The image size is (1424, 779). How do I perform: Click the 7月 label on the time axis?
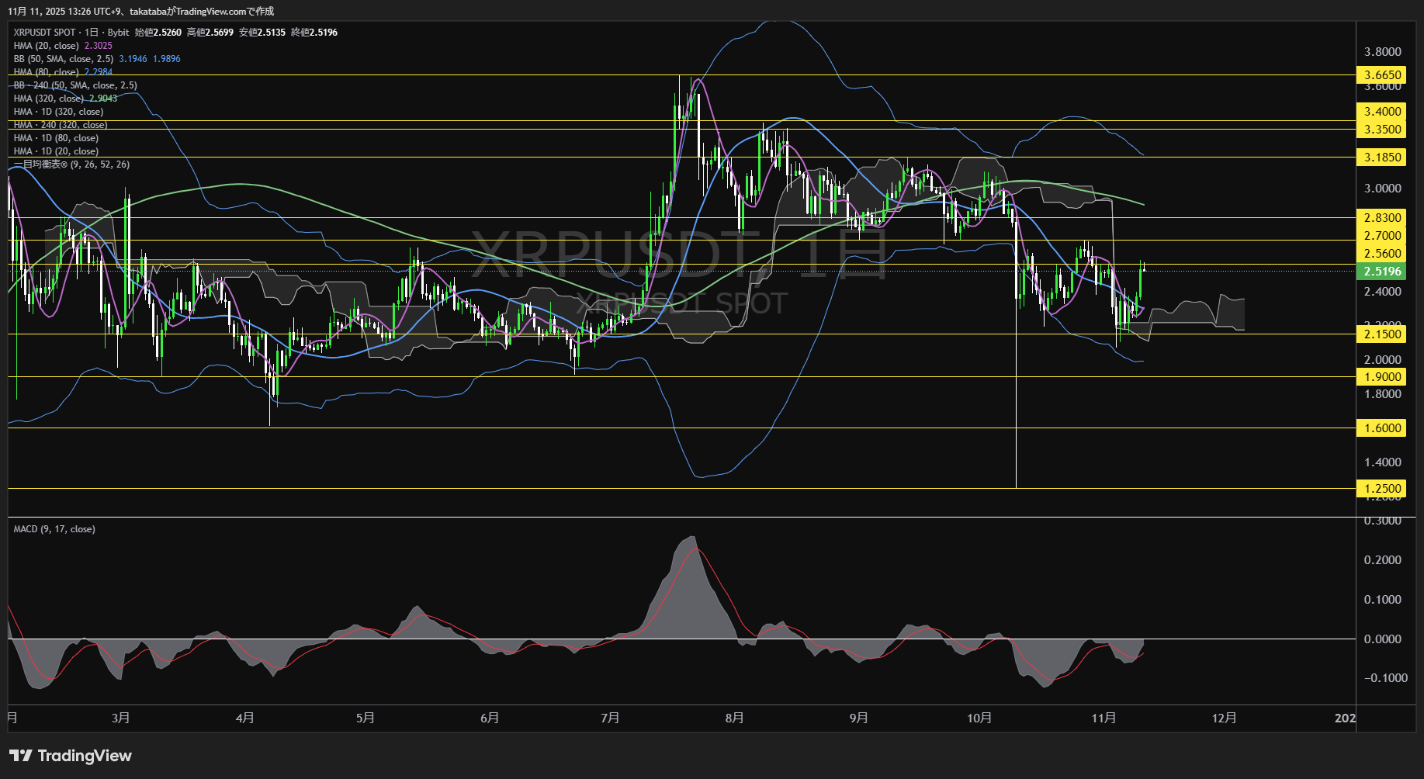pos(611,718)
